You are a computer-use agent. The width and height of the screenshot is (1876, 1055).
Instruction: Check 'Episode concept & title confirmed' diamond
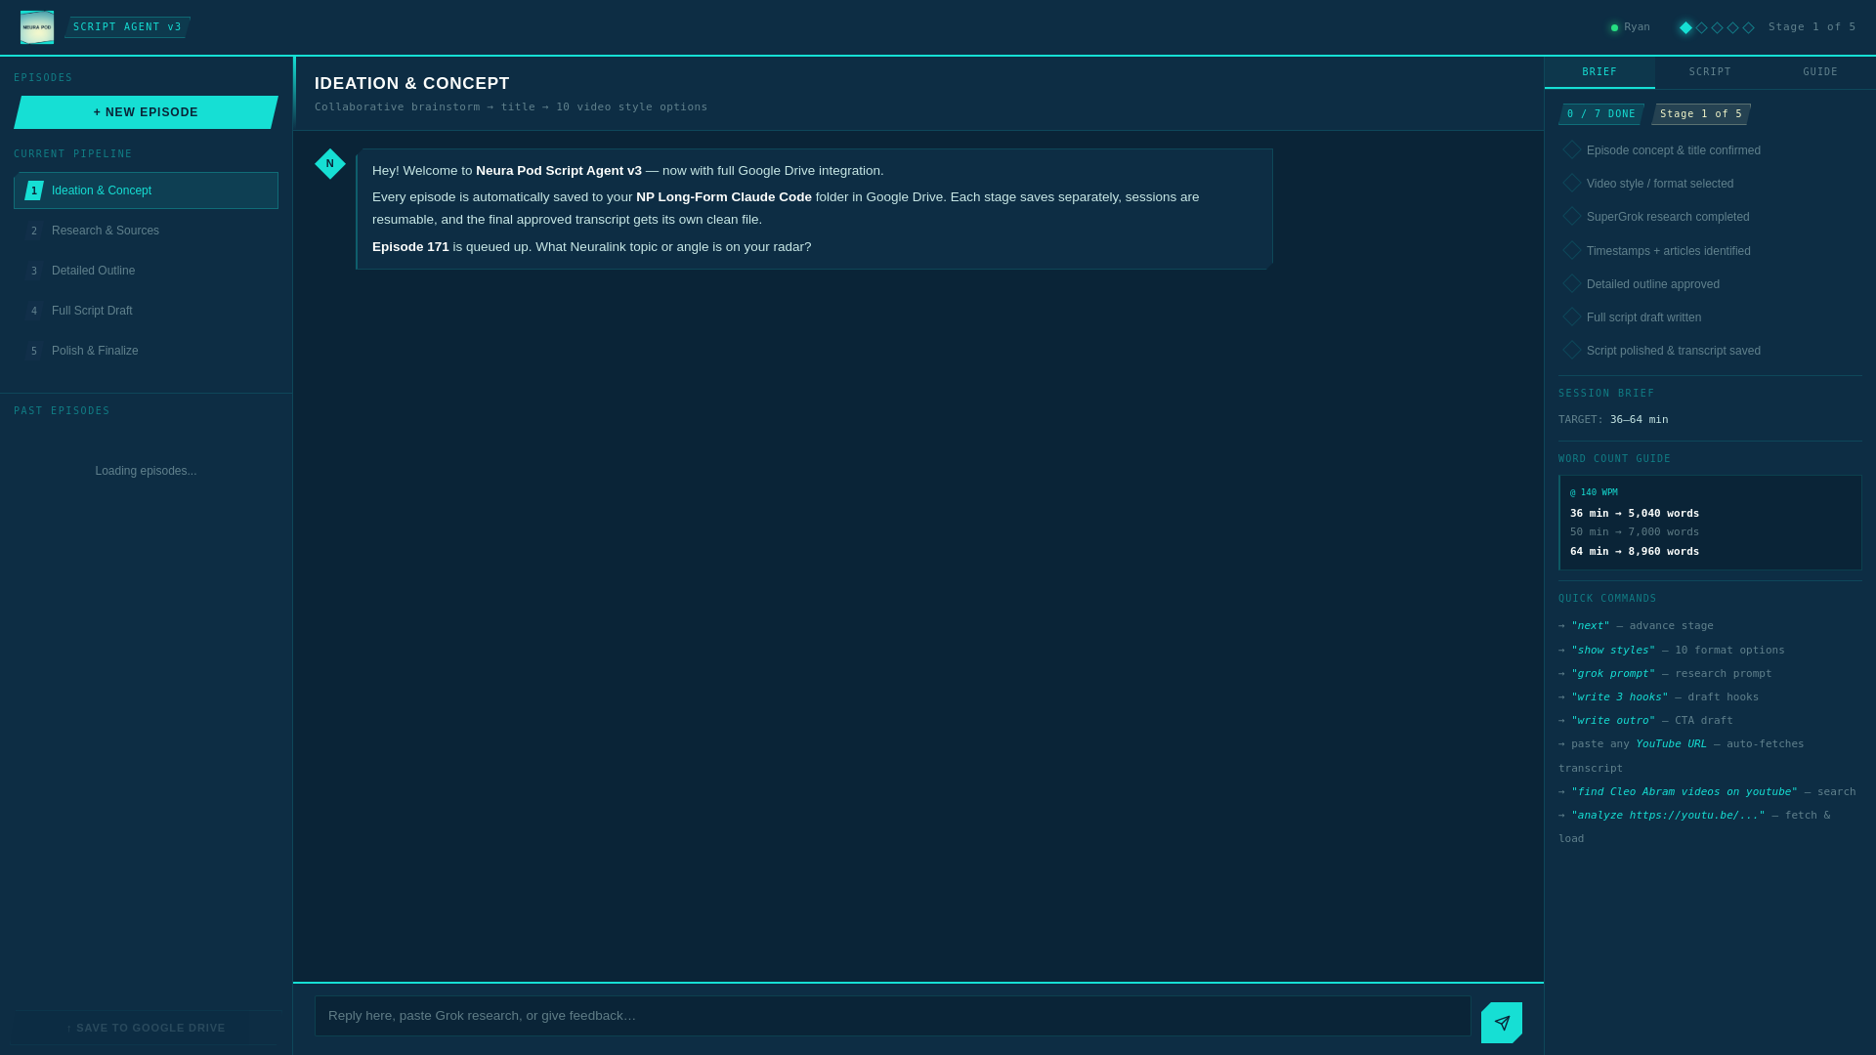coord(1572,149)
